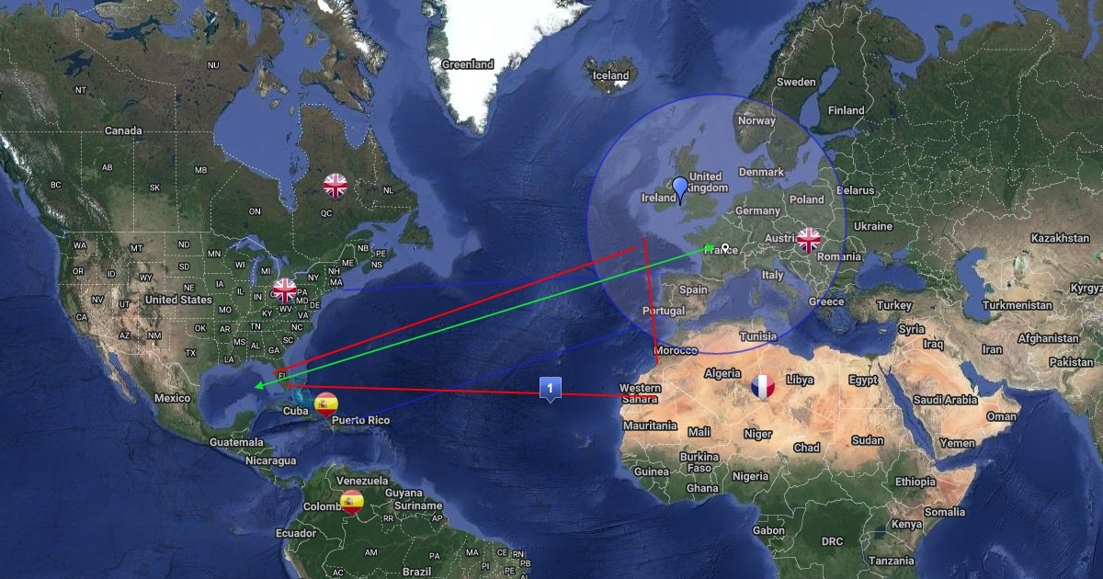
Task: Click the Puerto Rico label
Action: pyautogui.click(x=361, y=420)
